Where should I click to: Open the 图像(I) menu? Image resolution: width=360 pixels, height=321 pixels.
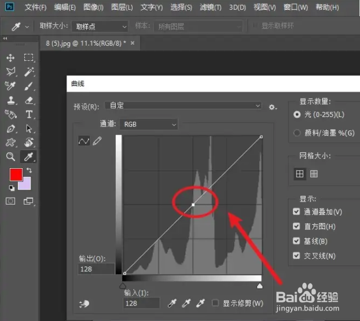pos(93,8)
